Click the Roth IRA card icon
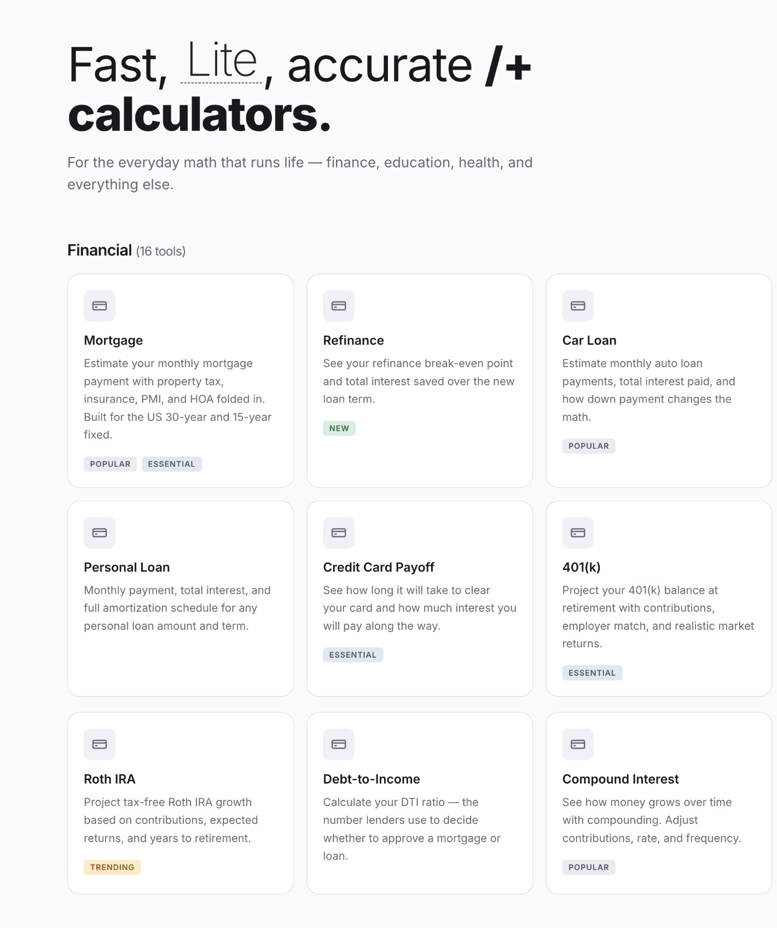This screenshot has width=777, height=928. (100, 744)
